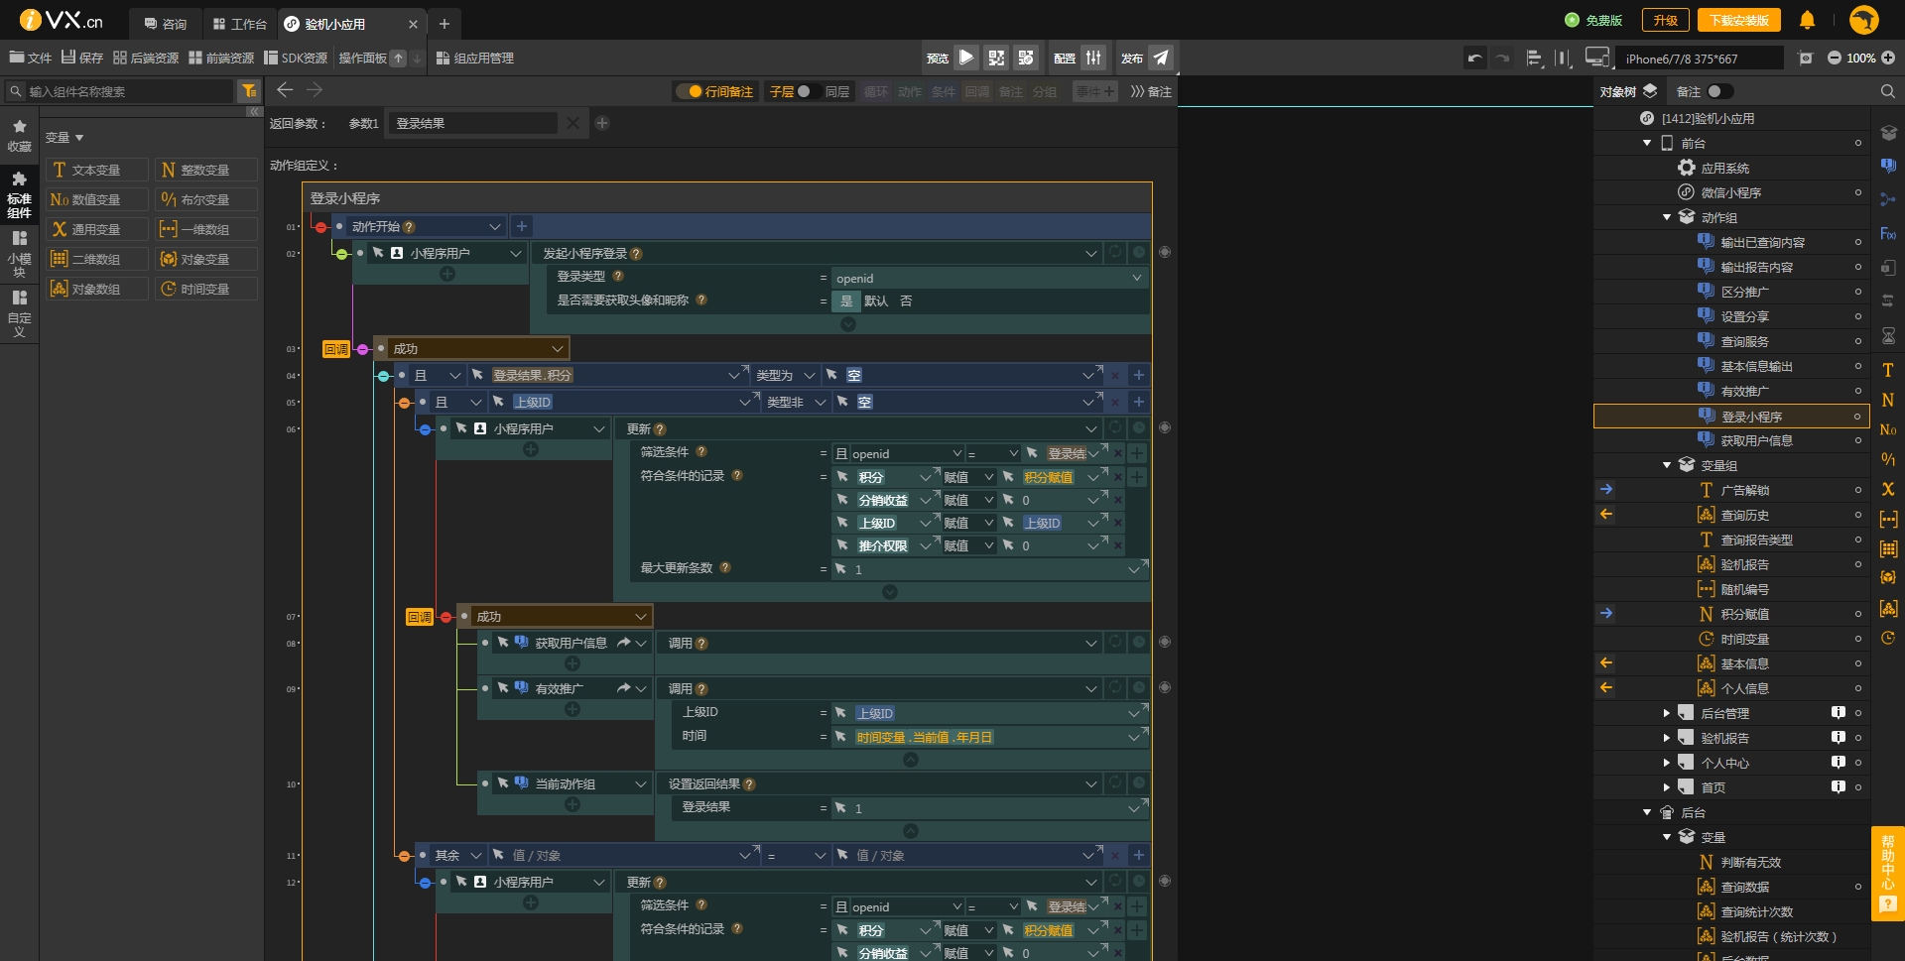Toggle visibility dot for 查询服务
Viewport: 1905px width, 961px height.
click(1858, 341)
